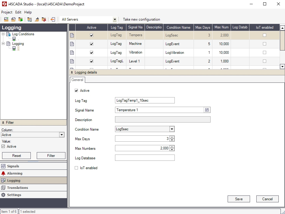Enable IoT enabled in the details form
This screenshot has height=214, width=285.
pyautogui.click(x=76, y=168)
